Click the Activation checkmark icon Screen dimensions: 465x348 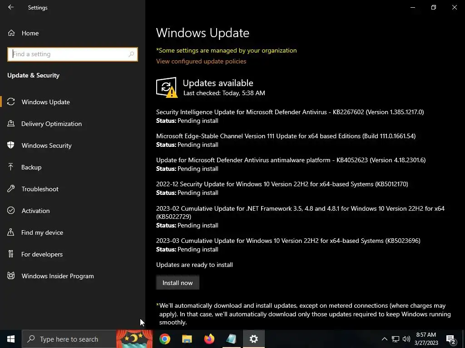click(11, 210)
